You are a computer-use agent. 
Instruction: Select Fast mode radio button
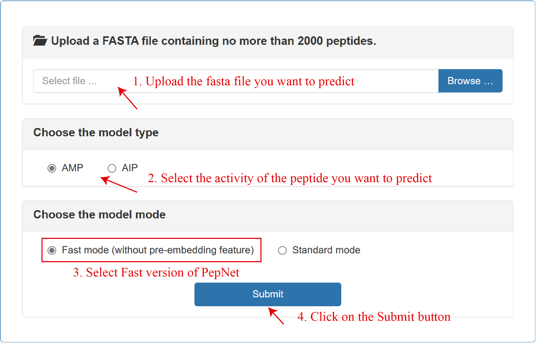pos(52,250)
